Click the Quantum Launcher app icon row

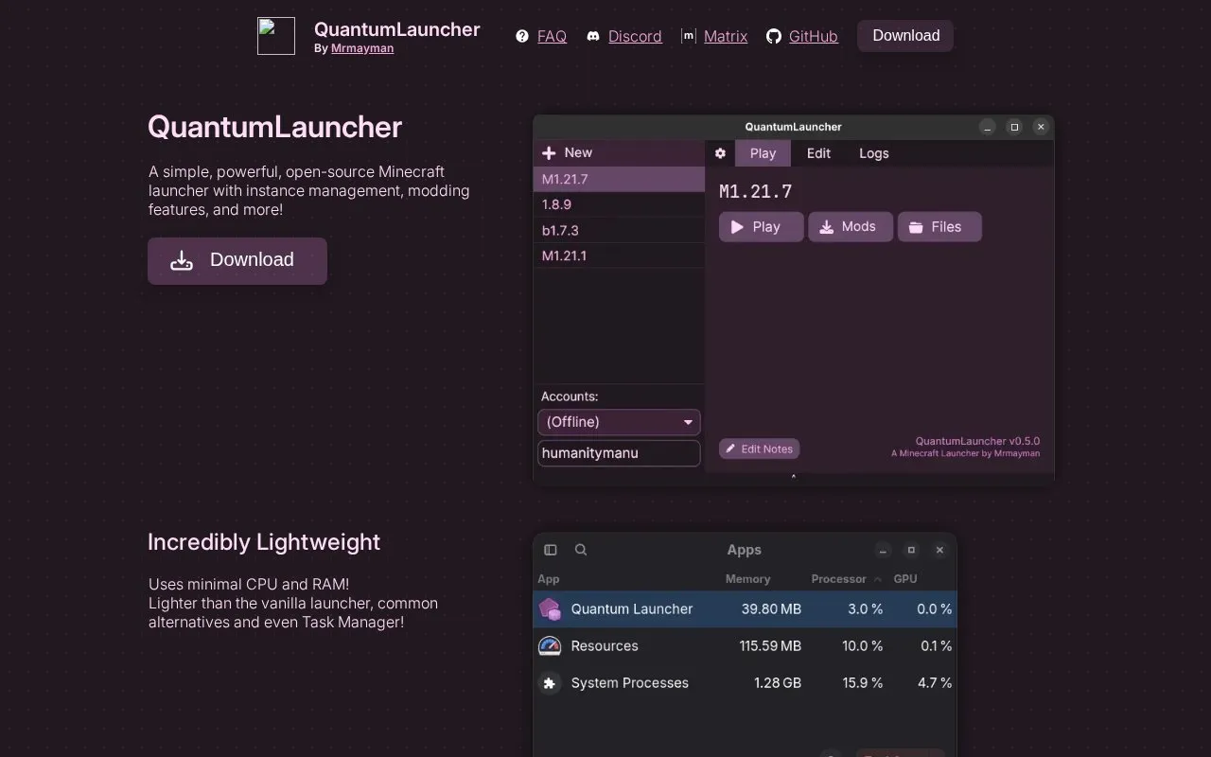746,609
